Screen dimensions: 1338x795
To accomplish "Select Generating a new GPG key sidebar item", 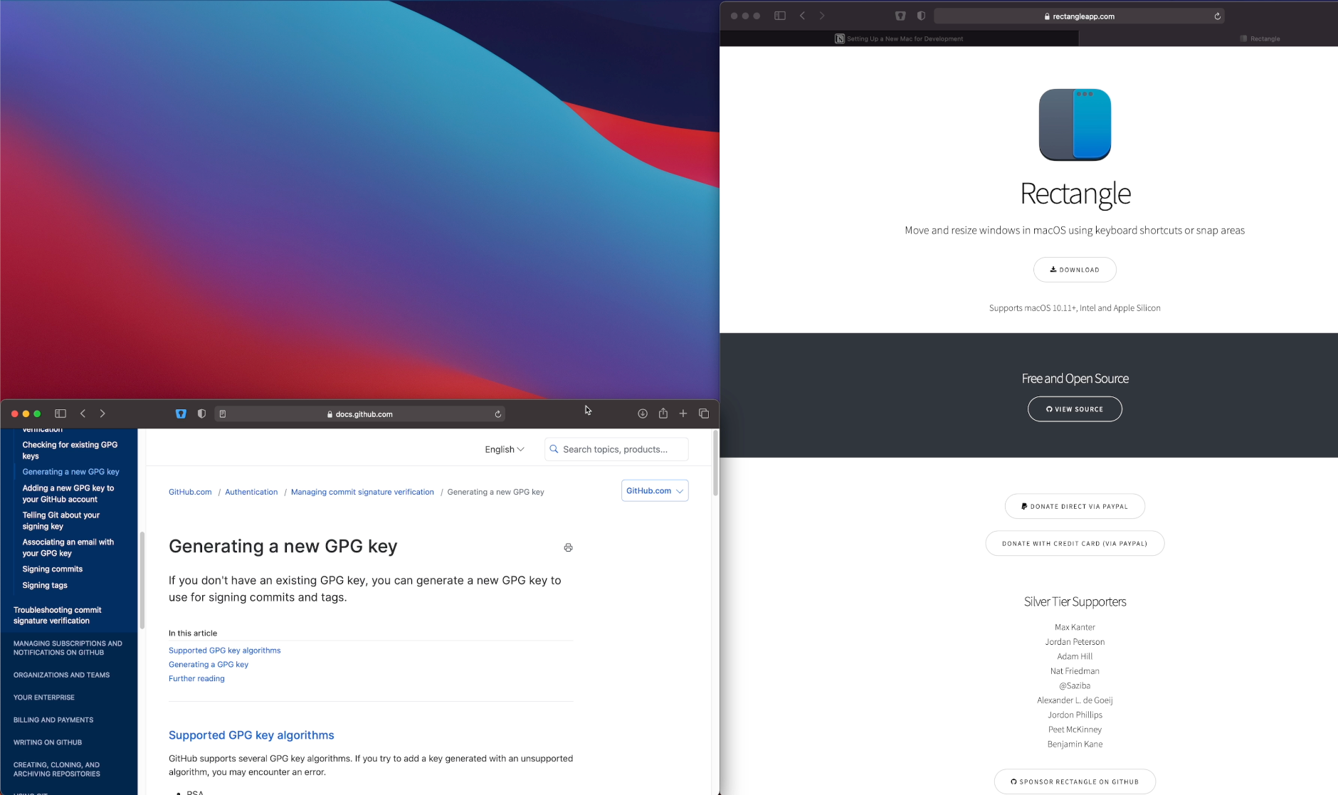I will [x=70, y=472].
